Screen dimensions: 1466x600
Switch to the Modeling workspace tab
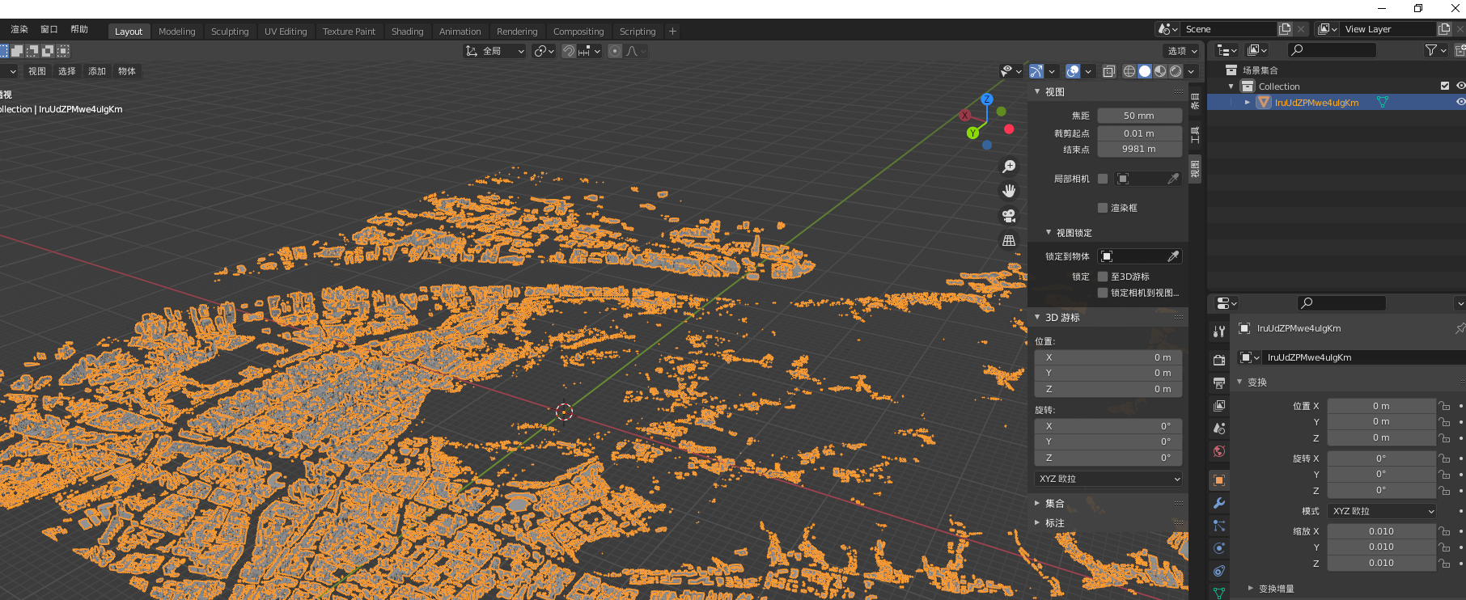click(176, 32)
